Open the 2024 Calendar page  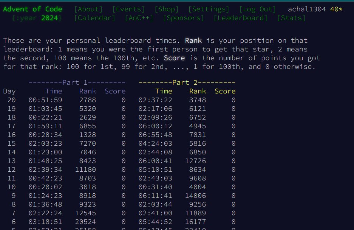(x=94, y=18)
